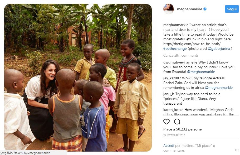Click the verified badge next to meghanmarkle

click(205, 9)
